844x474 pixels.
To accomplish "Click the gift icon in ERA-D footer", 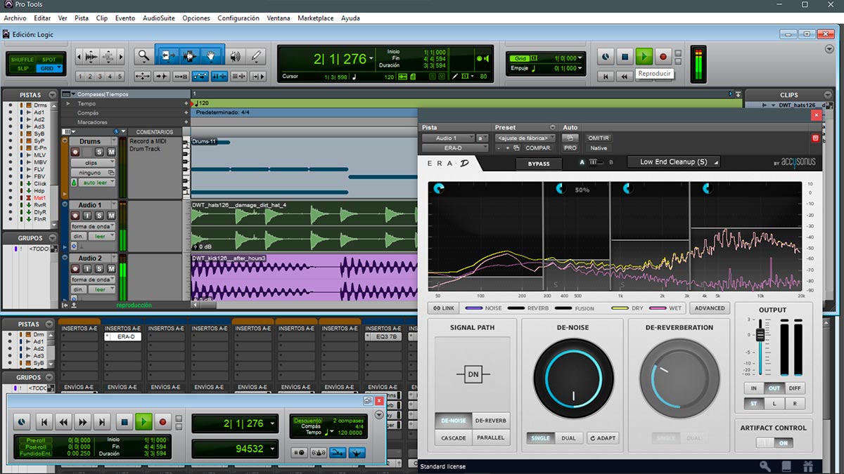I will click(x=807, y=466).
